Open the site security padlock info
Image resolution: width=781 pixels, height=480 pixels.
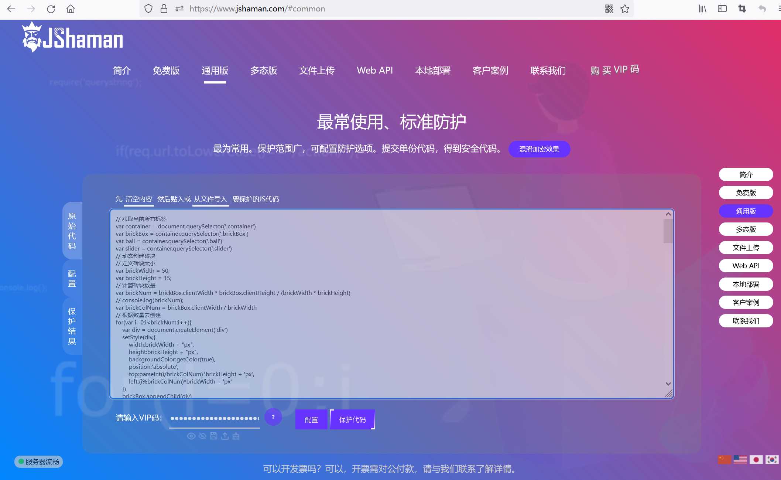164,9
